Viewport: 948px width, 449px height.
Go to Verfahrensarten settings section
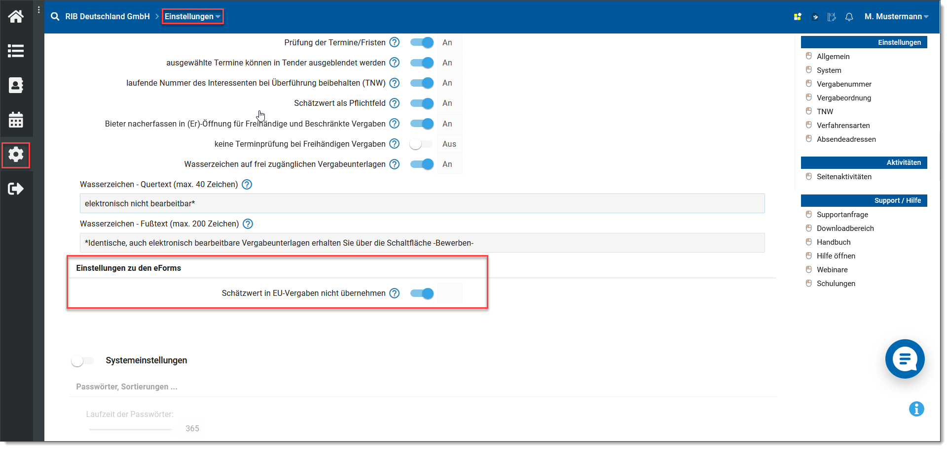843,126
